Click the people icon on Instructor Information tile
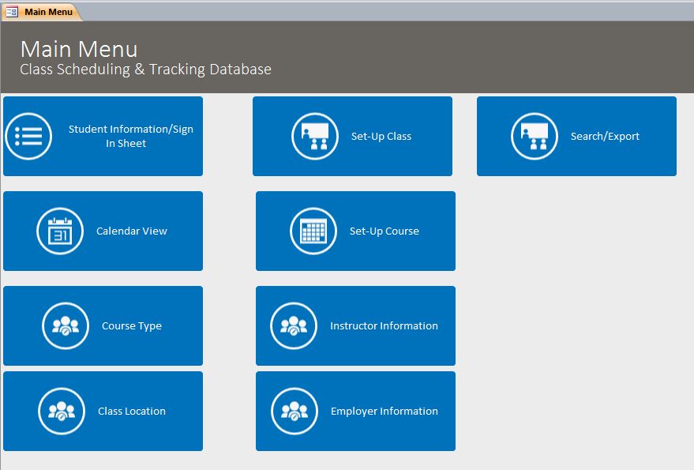 (x=293, y=325)
